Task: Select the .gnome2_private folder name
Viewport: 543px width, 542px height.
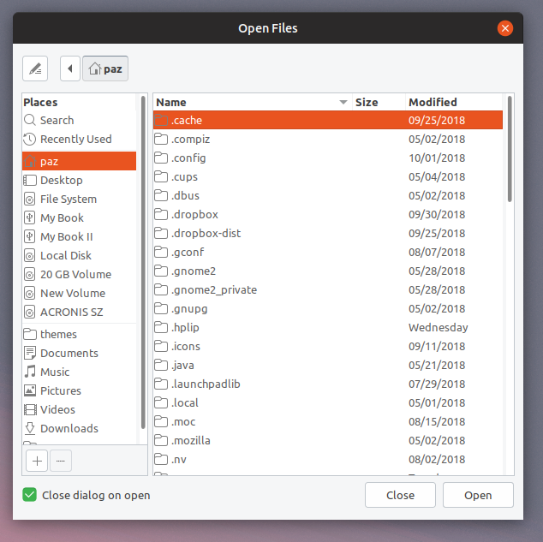Action: coord(214,290)
